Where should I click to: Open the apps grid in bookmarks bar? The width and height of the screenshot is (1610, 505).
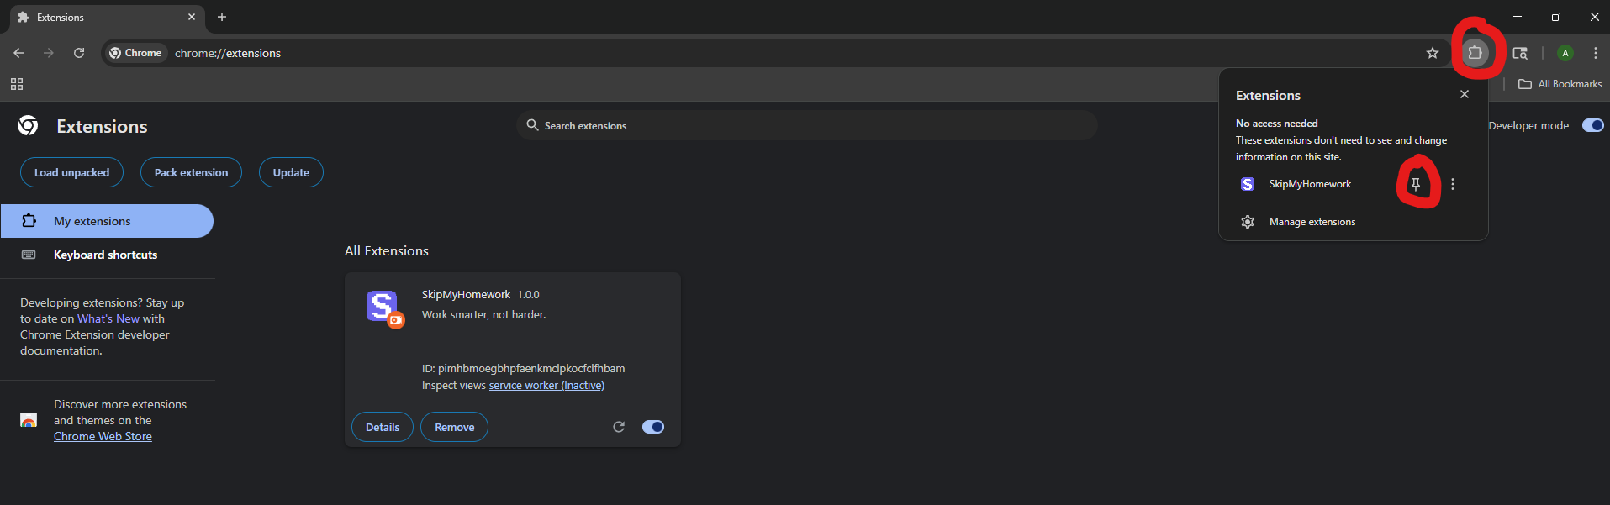17,84
